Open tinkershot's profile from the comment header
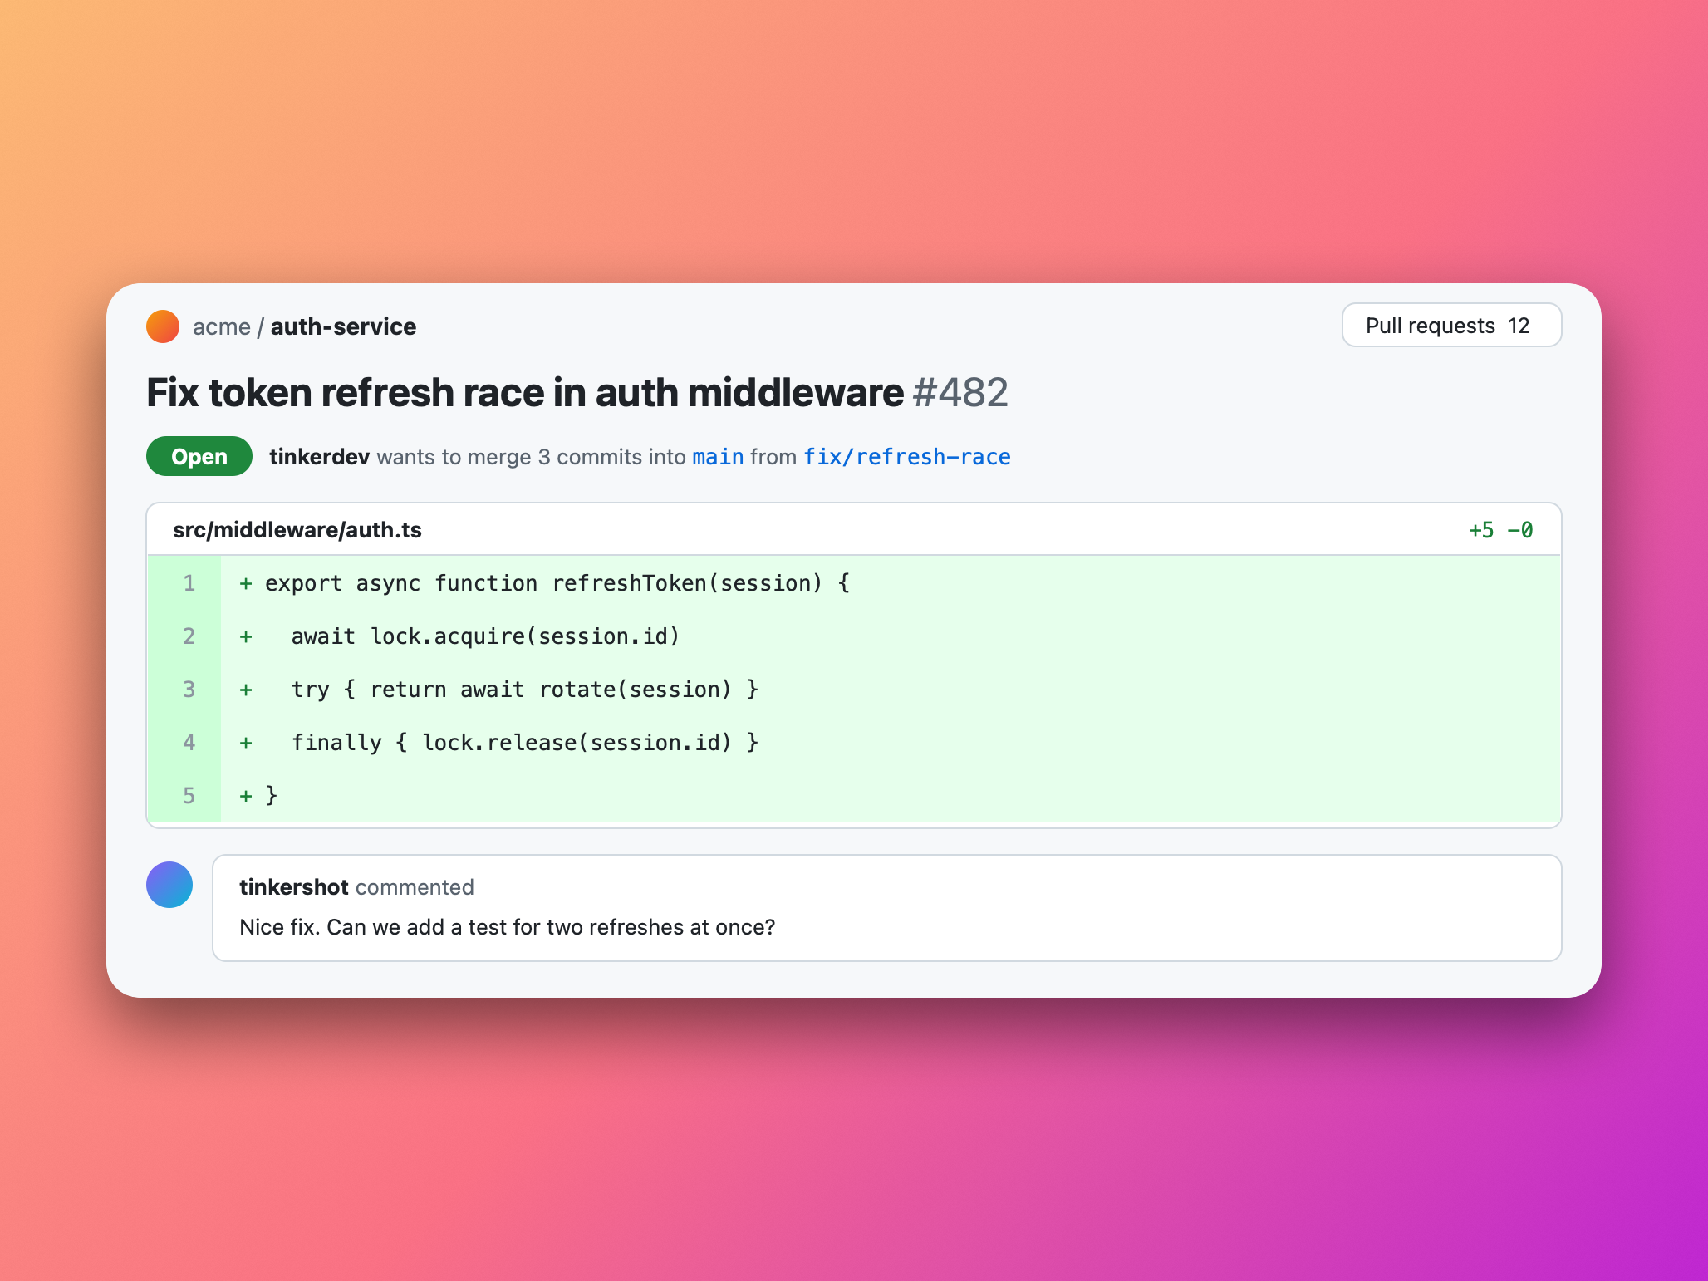The height and width of the screenshot is (1281, 1708). pyautogui.click(x=293, y=887)
